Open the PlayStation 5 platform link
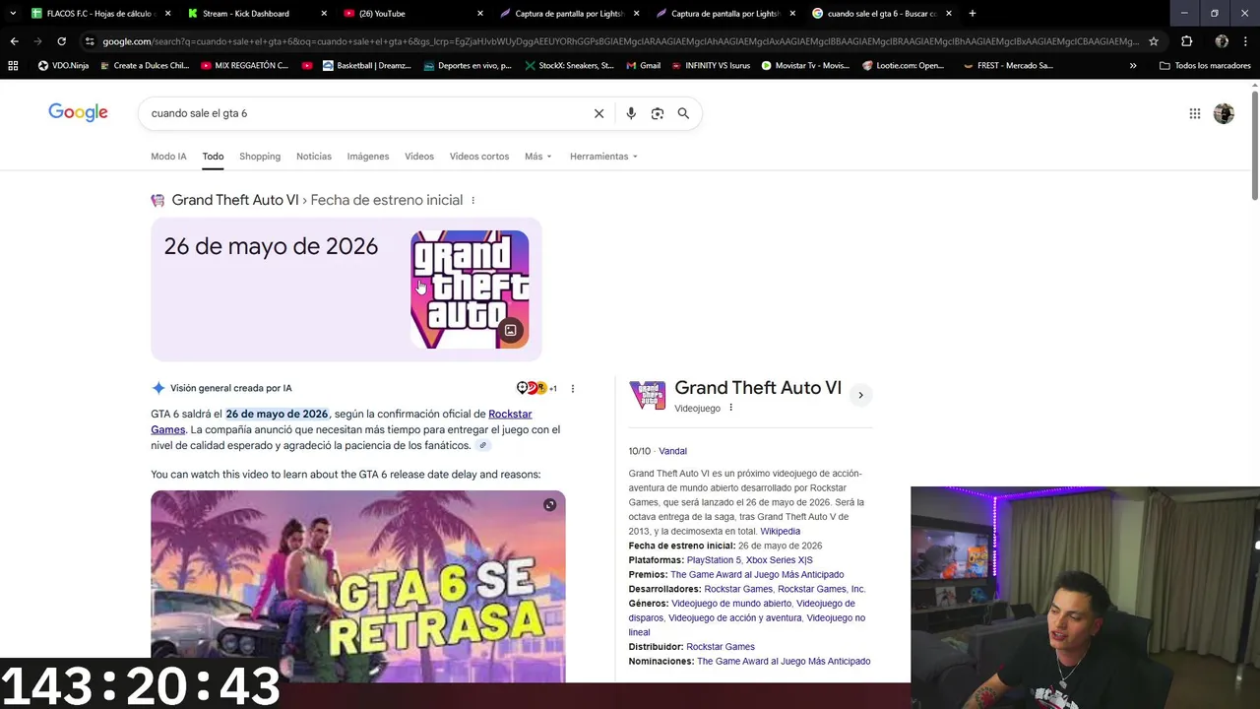This screenshot has height=709, width=1260. click(x=714, y=560)
